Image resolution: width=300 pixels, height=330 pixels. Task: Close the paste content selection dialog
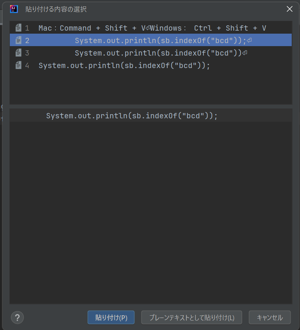[x=289, y=9]
